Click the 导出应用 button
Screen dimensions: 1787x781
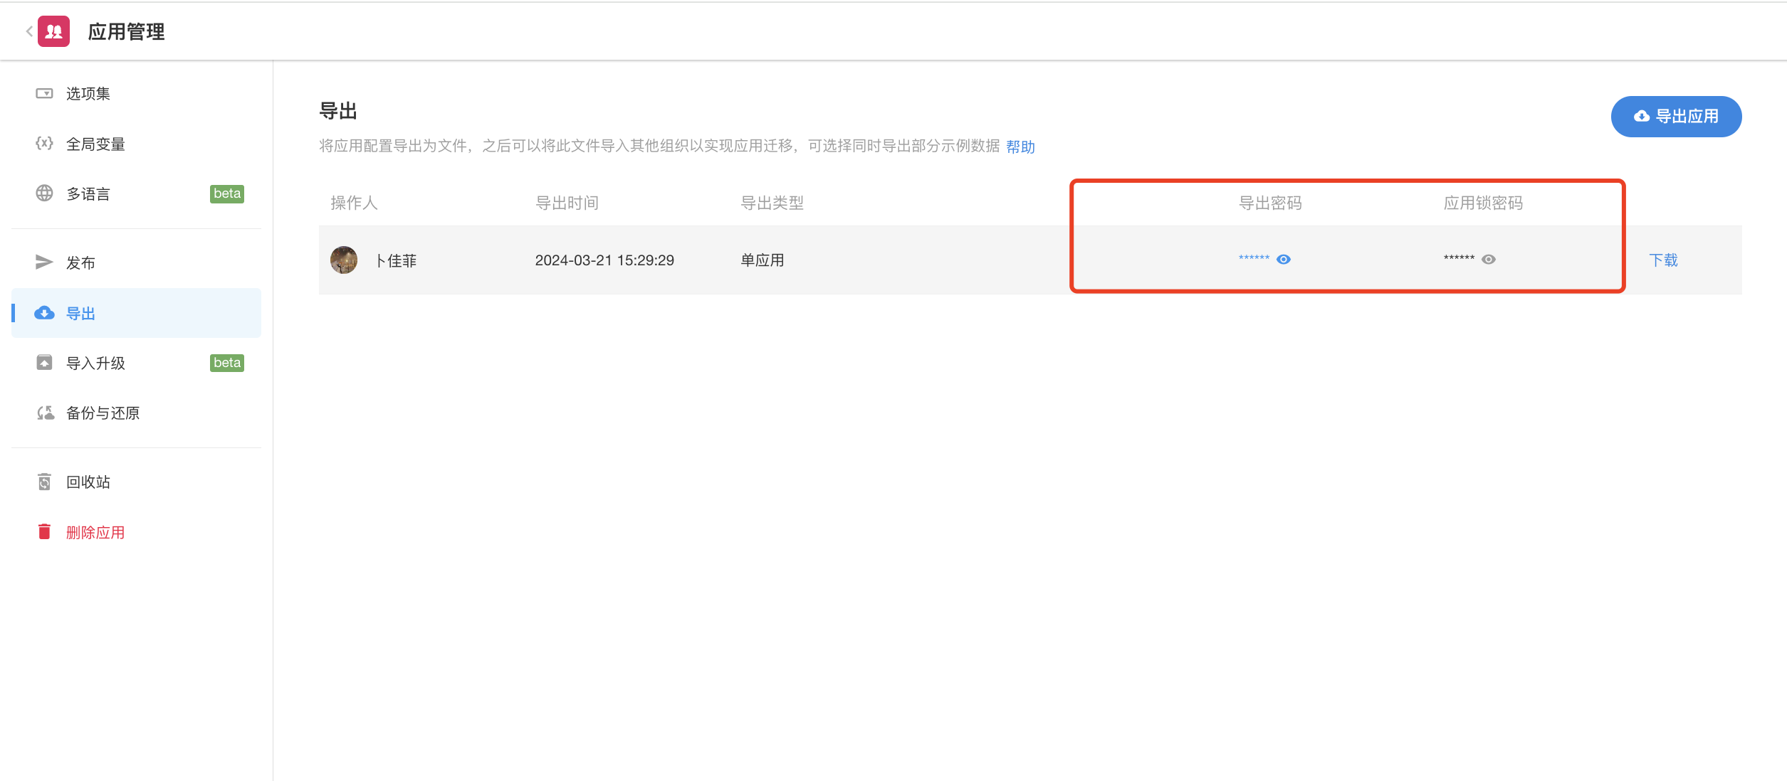pyautogui.click(x=1676, y=116)
